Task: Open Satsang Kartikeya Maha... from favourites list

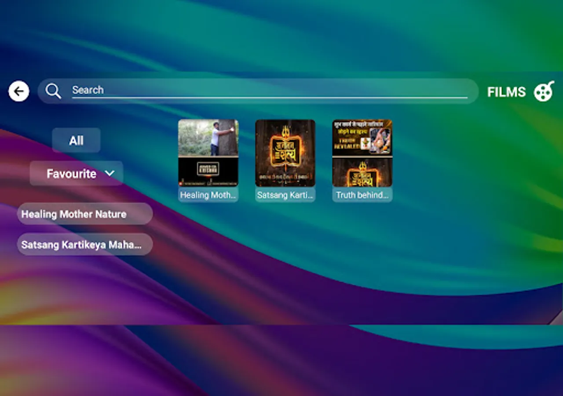Action: coord(85,244)
